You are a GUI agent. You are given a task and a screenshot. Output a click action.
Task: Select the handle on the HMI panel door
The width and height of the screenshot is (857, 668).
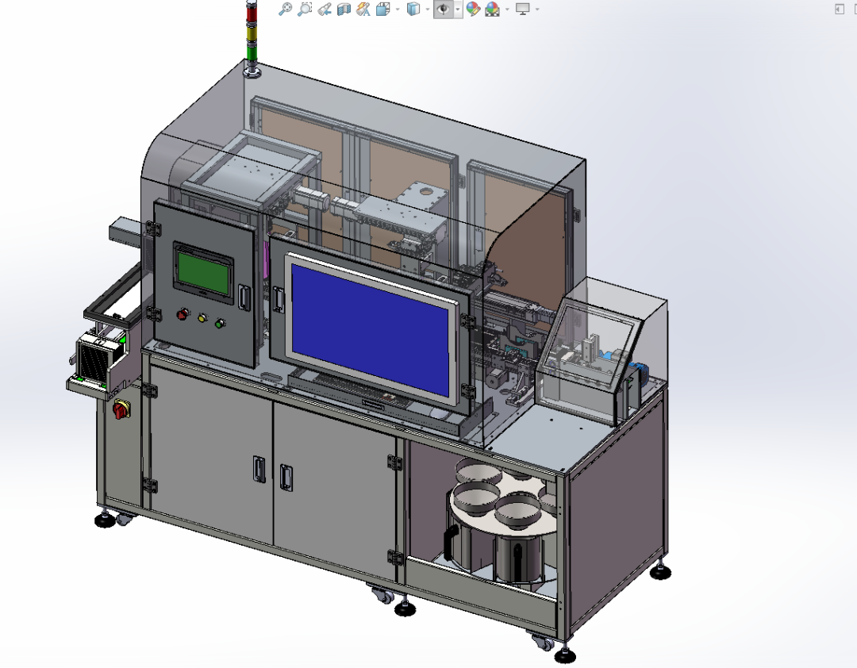coord(244,298)
